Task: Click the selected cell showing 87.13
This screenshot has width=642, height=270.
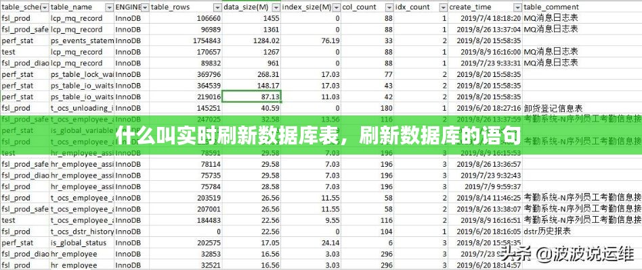Action: point(251,97)
